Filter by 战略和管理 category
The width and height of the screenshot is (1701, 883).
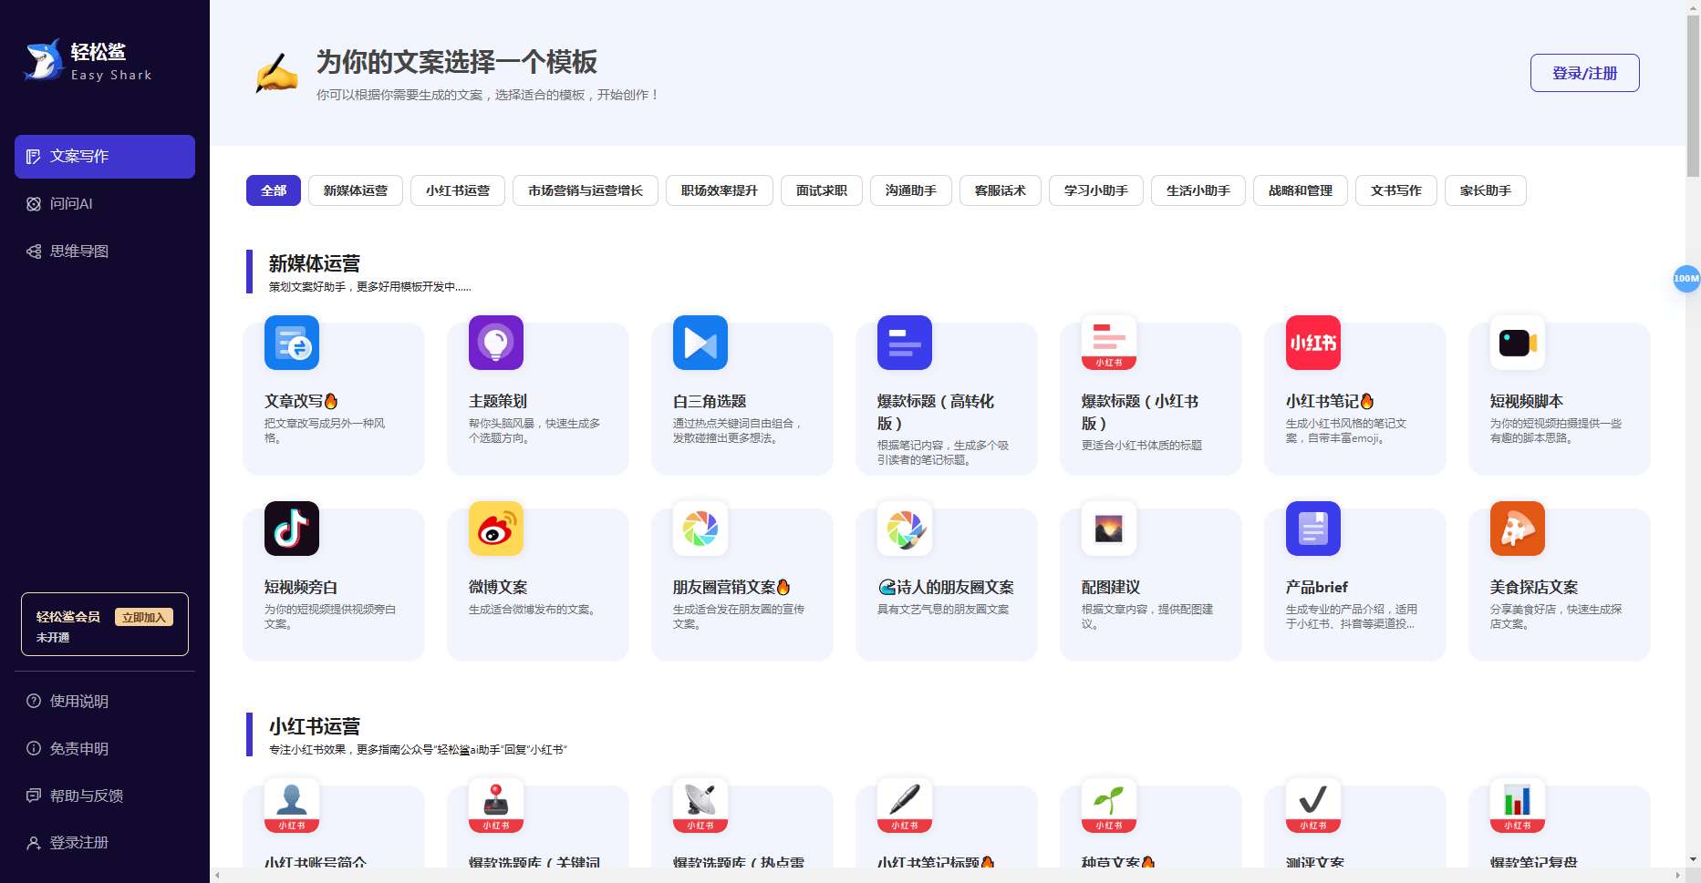pos(1301,190)
